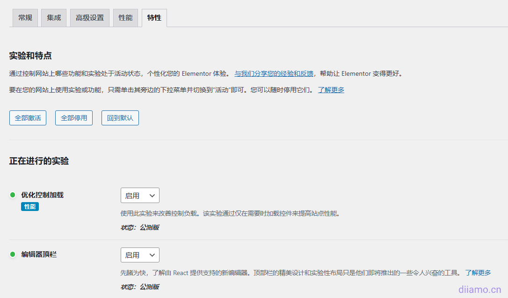The height and width of the screenshot is (298, 508).
Task: Click 了解更多 in the 编辑器顶栏 description
Action: (x=478, y=273)
